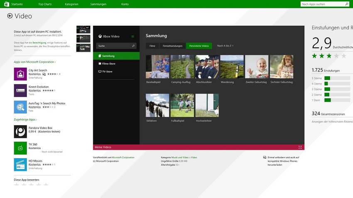This screenshot has height=198, width=353.
Task: Open the AutoTag 'n Search My Photos icon
Action: pyautogui.click(x=20, y=107)
